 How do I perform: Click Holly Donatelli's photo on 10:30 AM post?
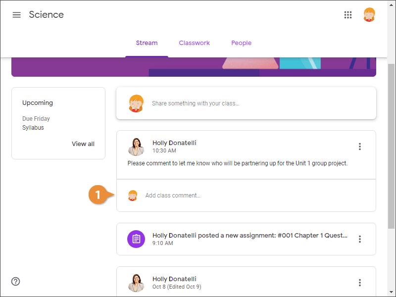click(136, 147)
